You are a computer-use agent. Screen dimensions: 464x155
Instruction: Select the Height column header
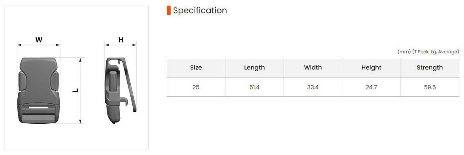[371, 67]
